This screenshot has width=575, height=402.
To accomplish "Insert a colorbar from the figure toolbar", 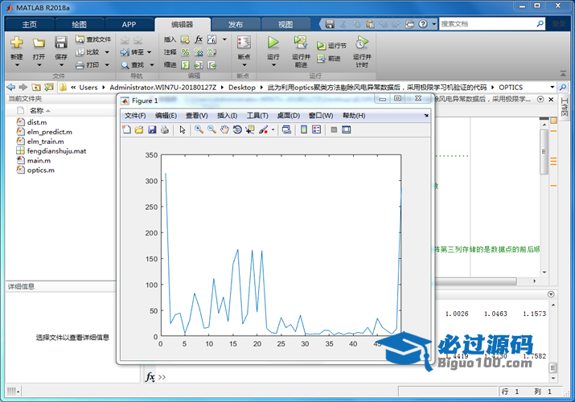I will tap(303, 129).
